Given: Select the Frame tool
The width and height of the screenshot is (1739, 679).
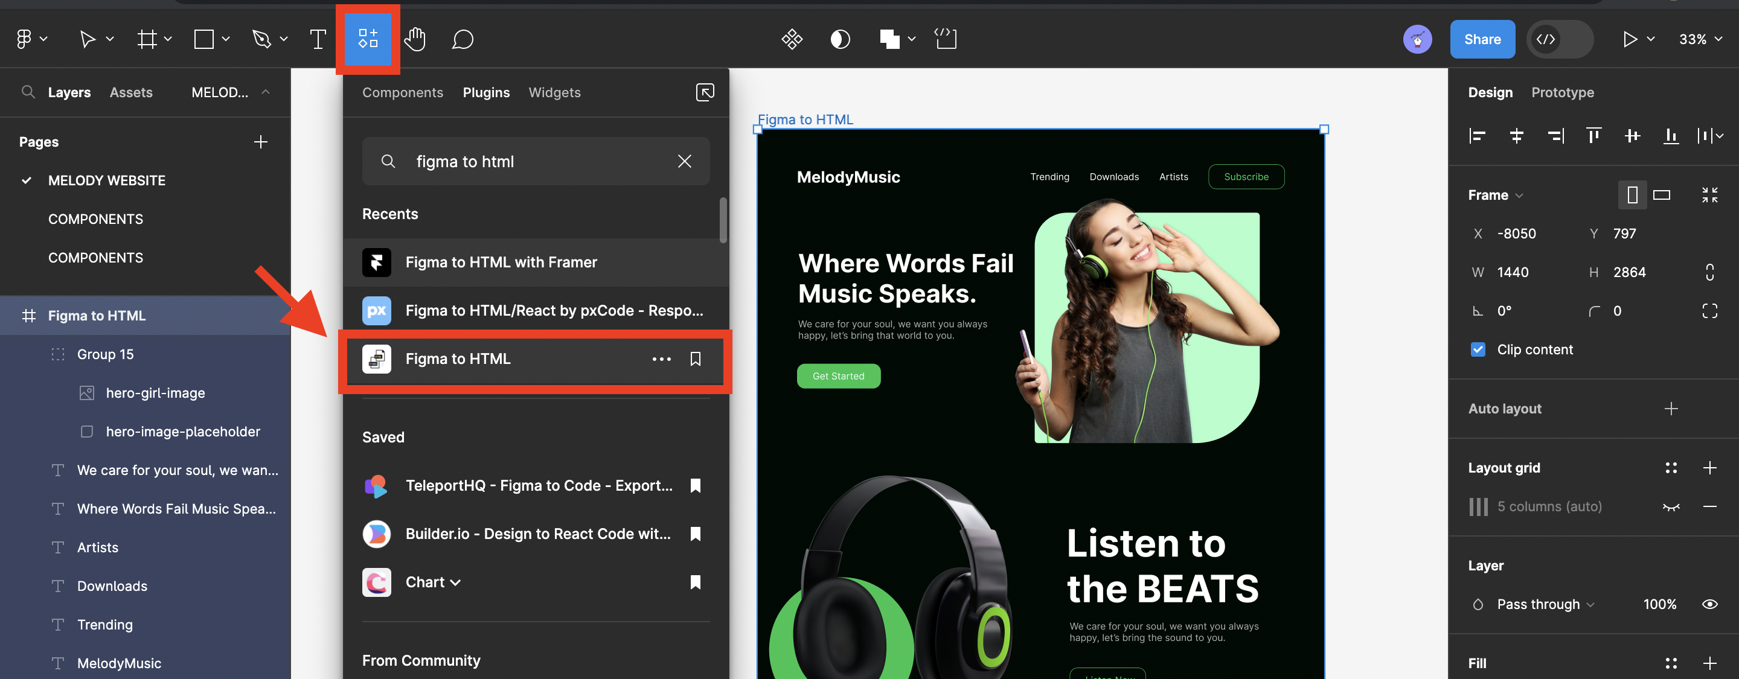Looking at the screenshot, I should point(147,39).
